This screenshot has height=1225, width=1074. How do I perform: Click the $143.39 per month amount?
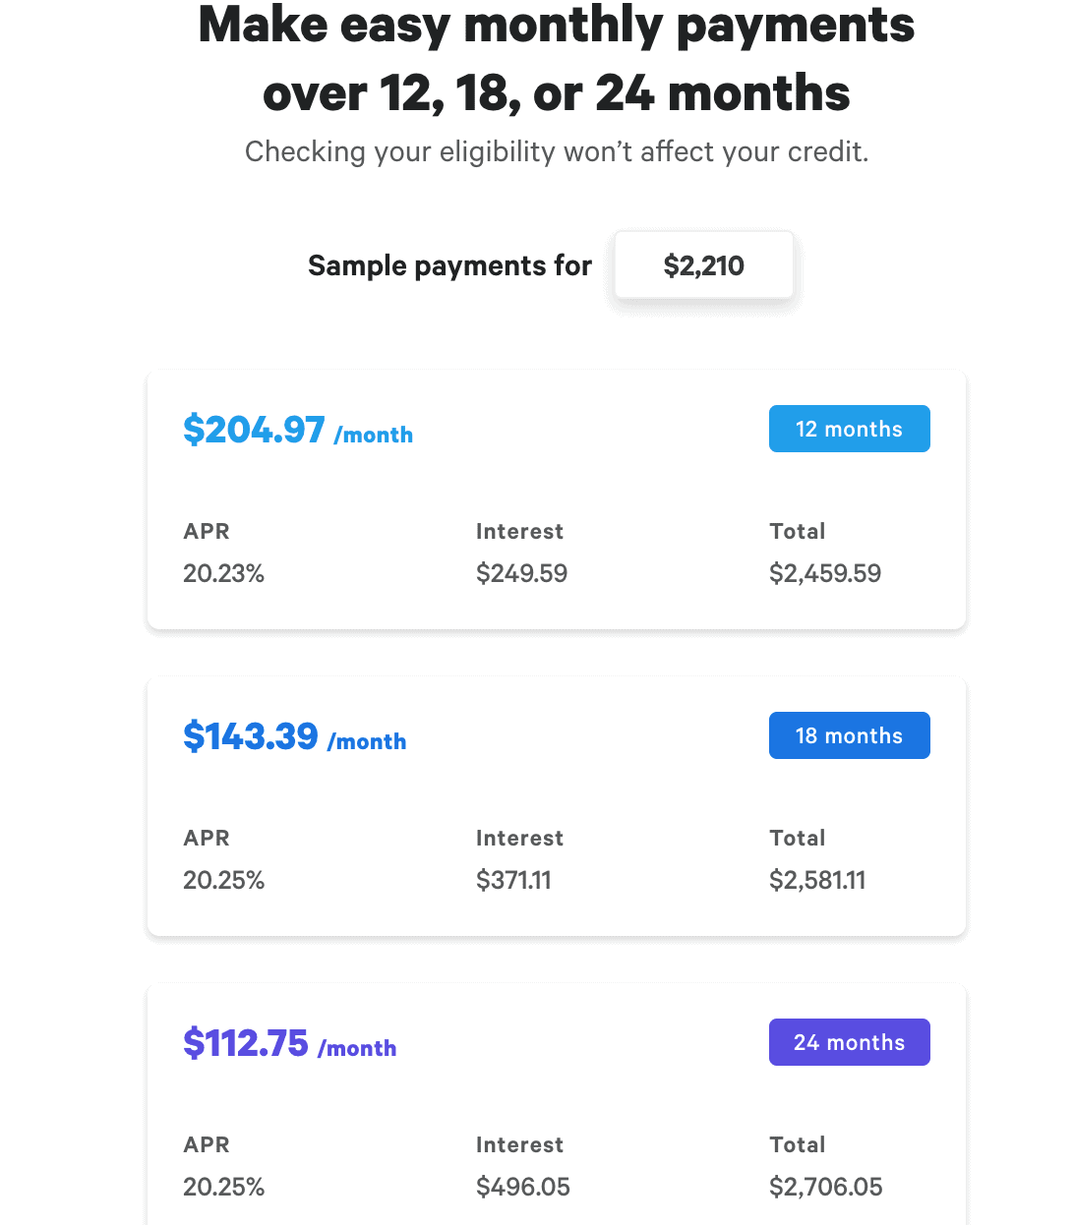tap(251, 736)
